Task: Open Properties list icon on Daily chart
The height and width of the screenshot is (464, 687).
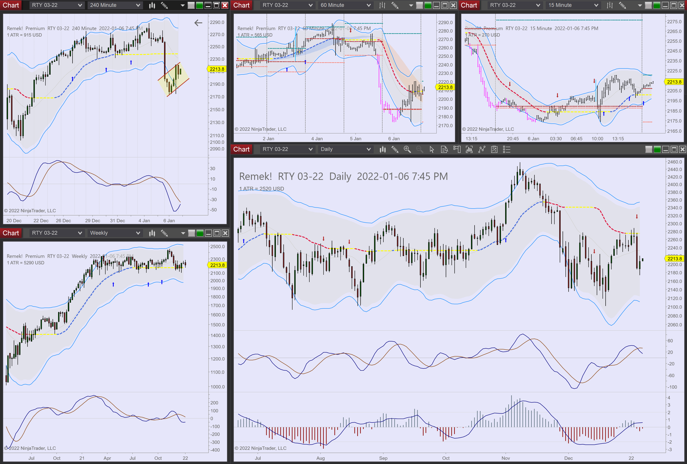Action: click(507, 149)
